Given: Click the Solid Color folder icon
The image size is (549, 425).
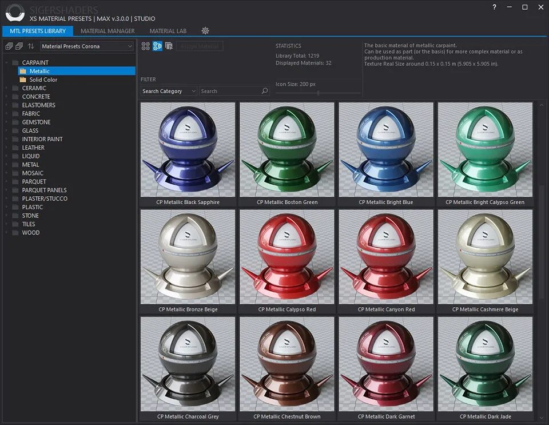Looking at the screenshot, I should 23,80.
